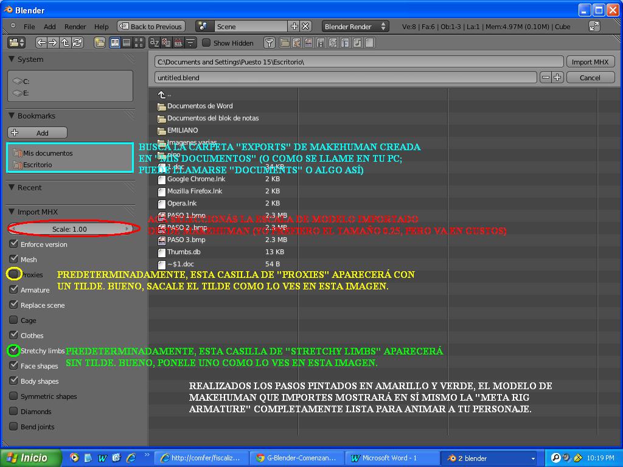Toggle the image files filter icon
Viewport: 623px width, 467px height.
[308, 43]
